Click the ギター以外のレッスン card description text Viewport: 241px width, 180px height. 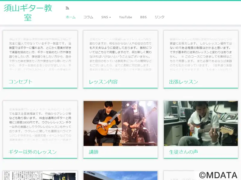(x=40, y=124)
